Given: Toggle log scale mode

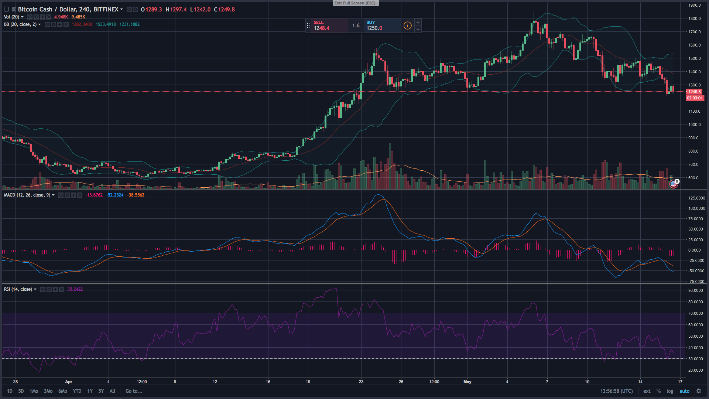Looking at the screenshot, I should (x=670, y=391).
